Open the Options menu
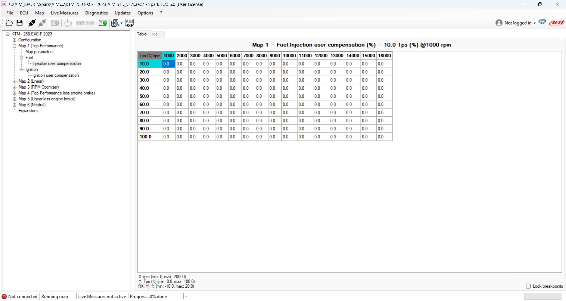This screenshot has width=566, height=301. click(145, 13)
